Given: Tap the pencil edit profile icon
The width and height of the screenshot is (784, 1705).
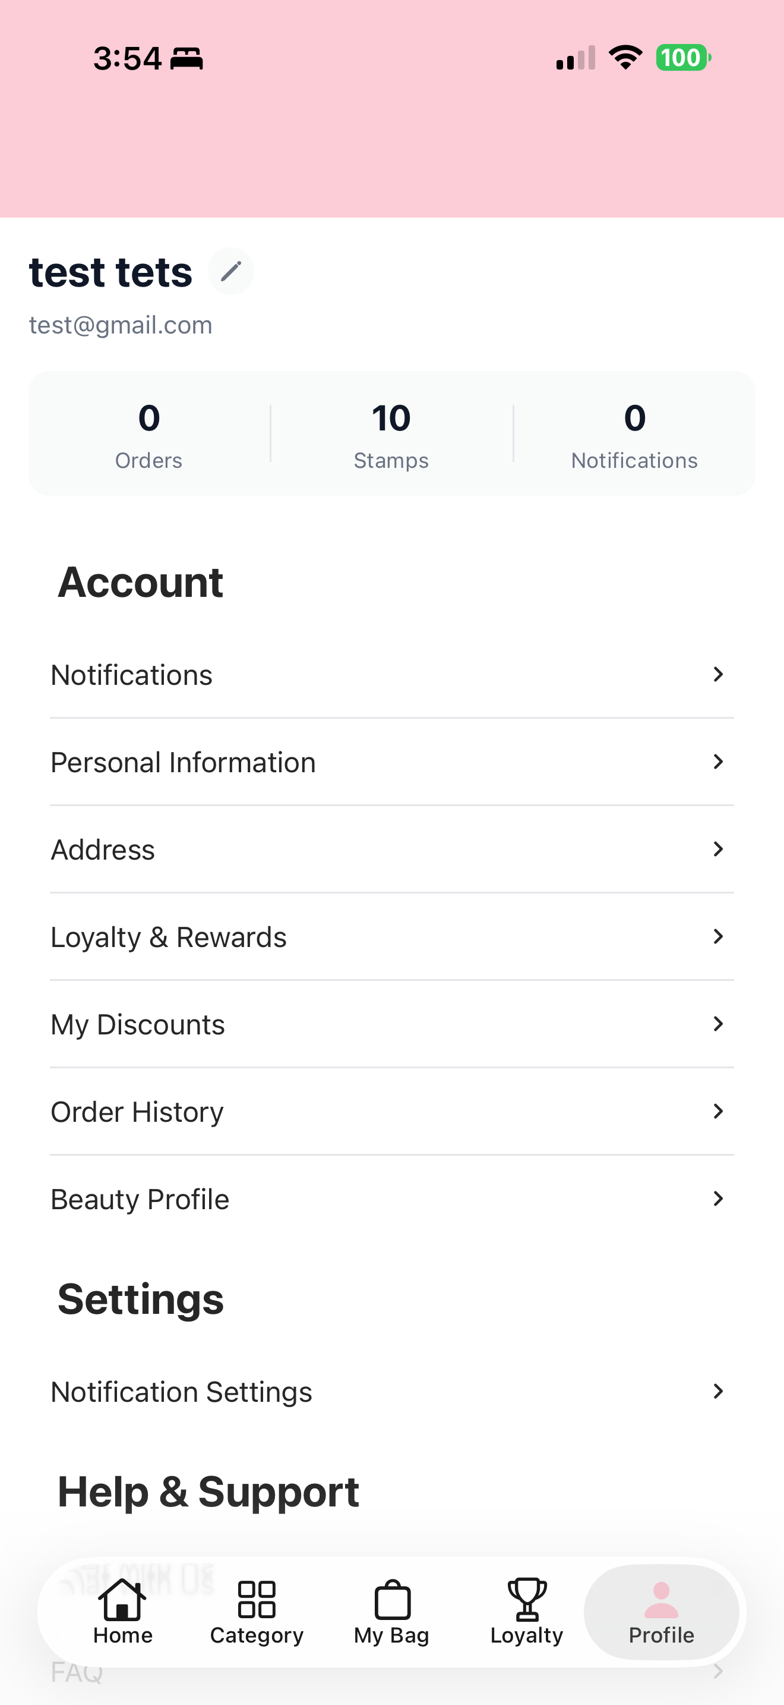Looking at the screenshot, I should (230, 271).
